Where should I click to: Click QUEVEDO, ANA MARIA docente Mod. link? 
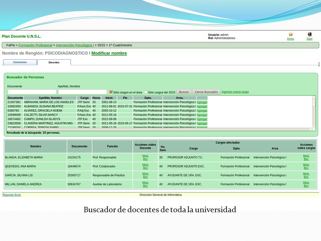145,165
